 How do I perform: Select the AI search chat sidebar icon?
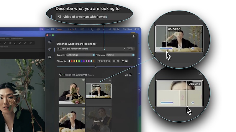pyautogui.click(x=50, y=49)
